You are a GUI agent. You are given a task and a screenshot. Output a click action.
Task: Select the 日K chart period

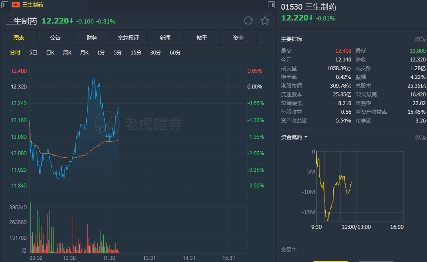(50, 53)
